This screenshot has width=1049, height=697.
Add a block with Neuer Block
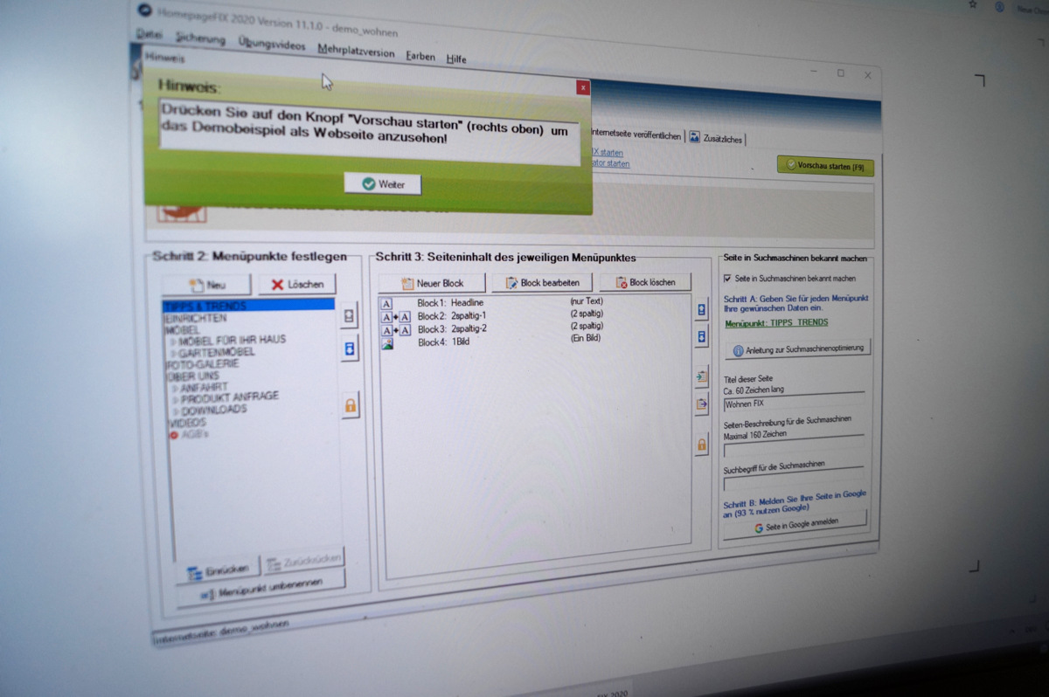point(432,283)
